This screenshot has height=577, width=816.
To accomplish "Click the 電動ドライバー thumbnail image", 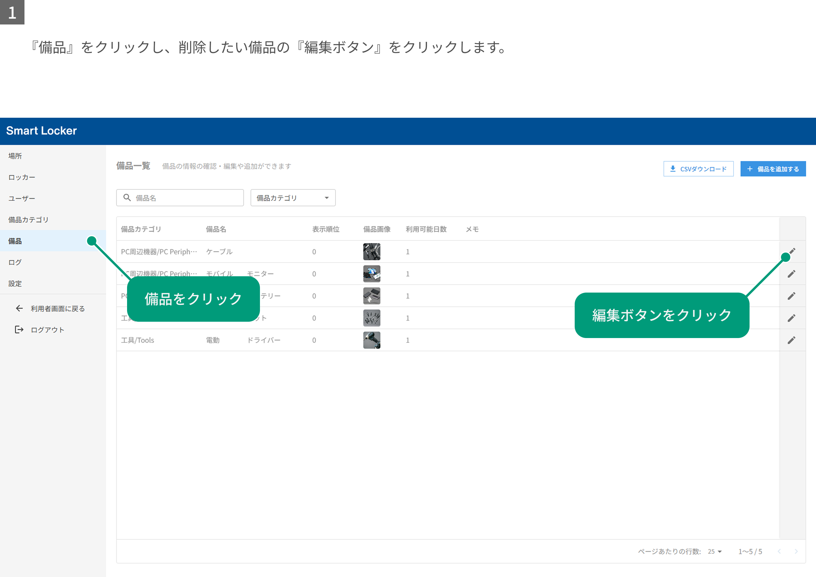I will [x=372, y=340].
